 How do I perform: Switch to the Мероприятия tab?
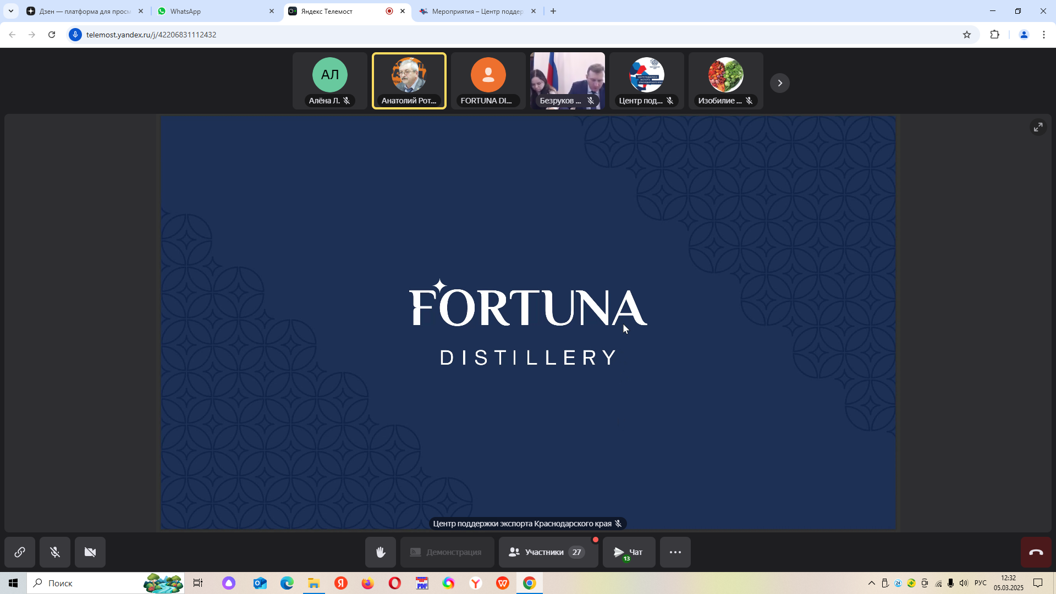click(476, 11)
